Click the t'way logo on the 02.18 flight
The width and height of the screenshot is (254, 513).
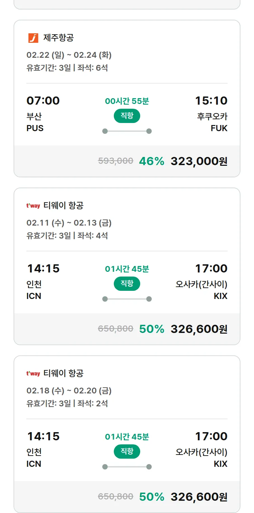pyautogui.click(x=33, y=373)
